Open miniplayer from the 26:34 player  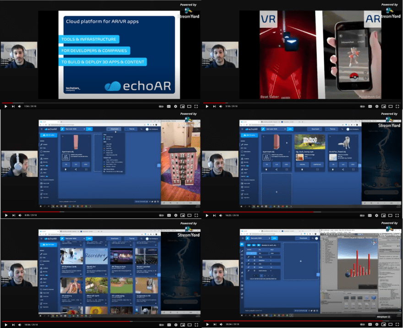(x=383, y=324)
